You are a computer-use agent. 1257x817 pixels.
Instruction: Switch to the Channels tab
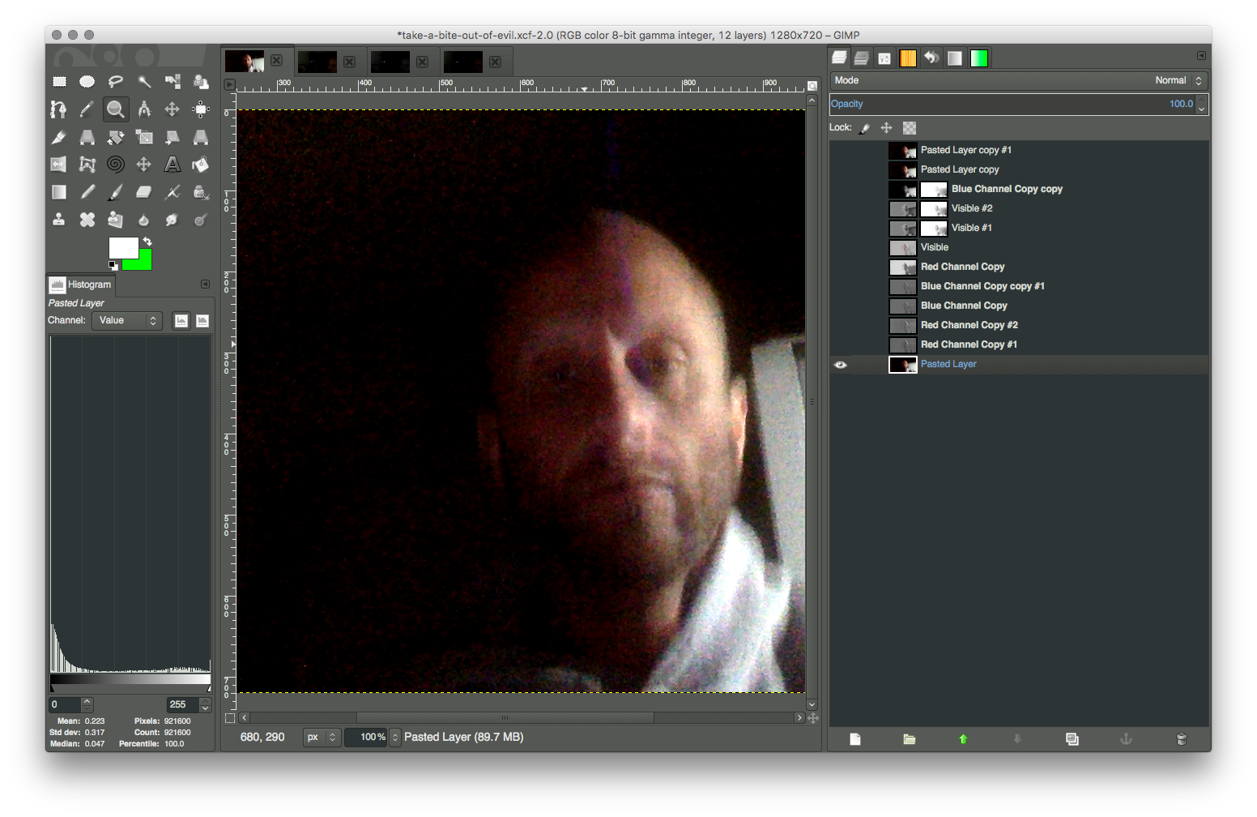[862, 58]
